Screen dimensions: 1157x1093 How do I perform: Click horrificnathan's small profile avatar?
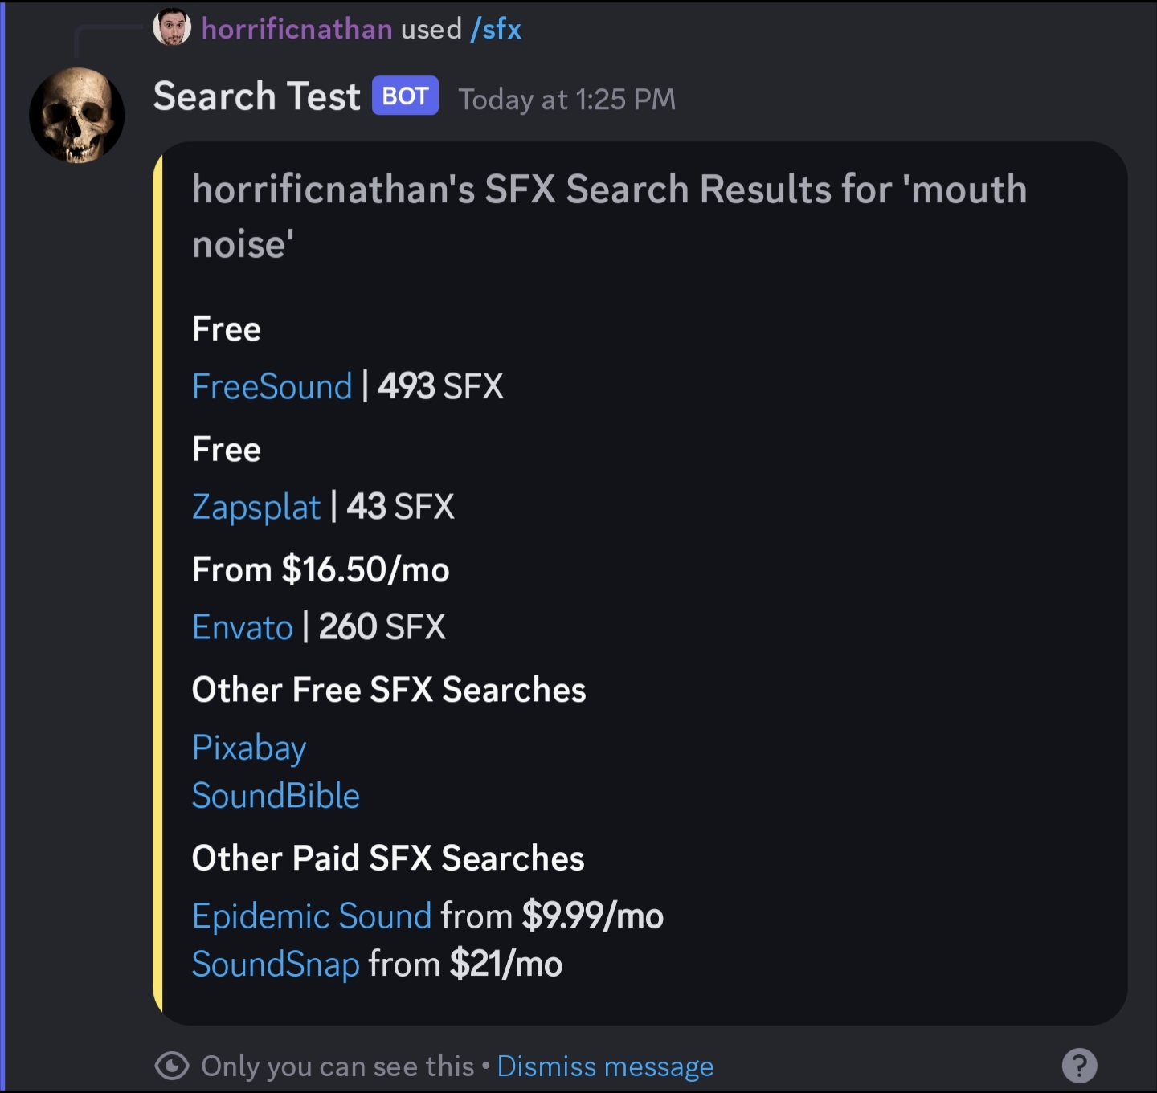pyautogui.click(x=172, y=28)
